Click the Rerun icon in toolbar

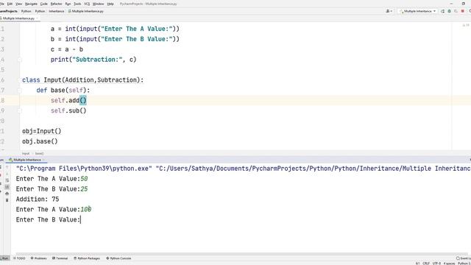click(x=443, y=11)
